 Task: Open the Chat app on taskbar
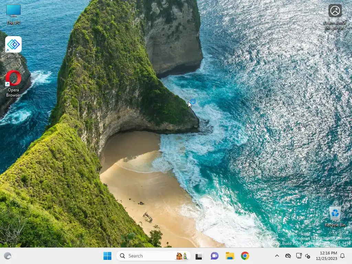click(214, 256)
